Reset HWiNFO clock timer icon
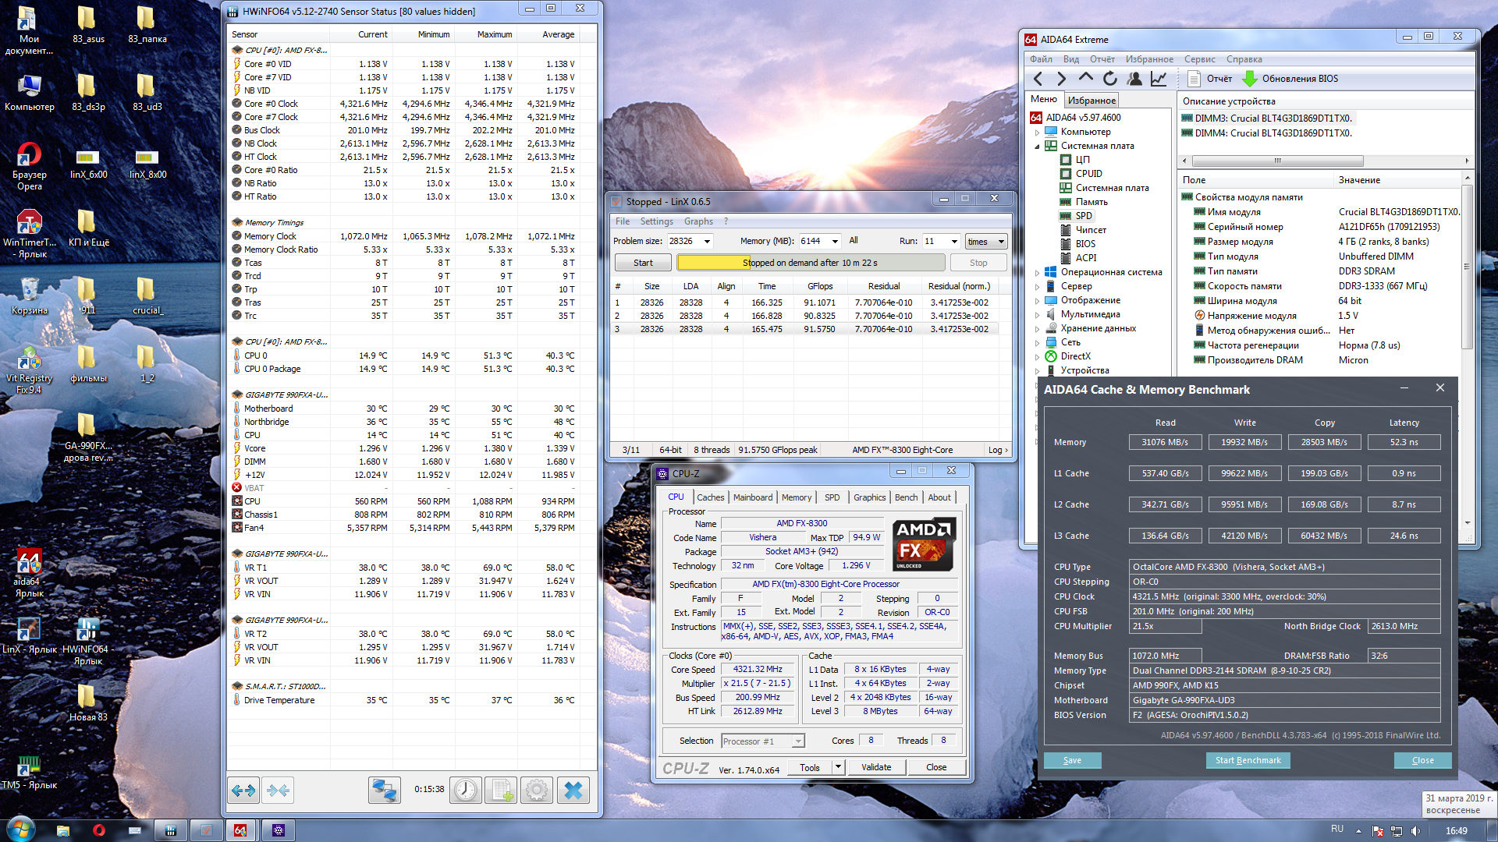The height and width of the screenshot is (842, 1498). tap(466, 791)
